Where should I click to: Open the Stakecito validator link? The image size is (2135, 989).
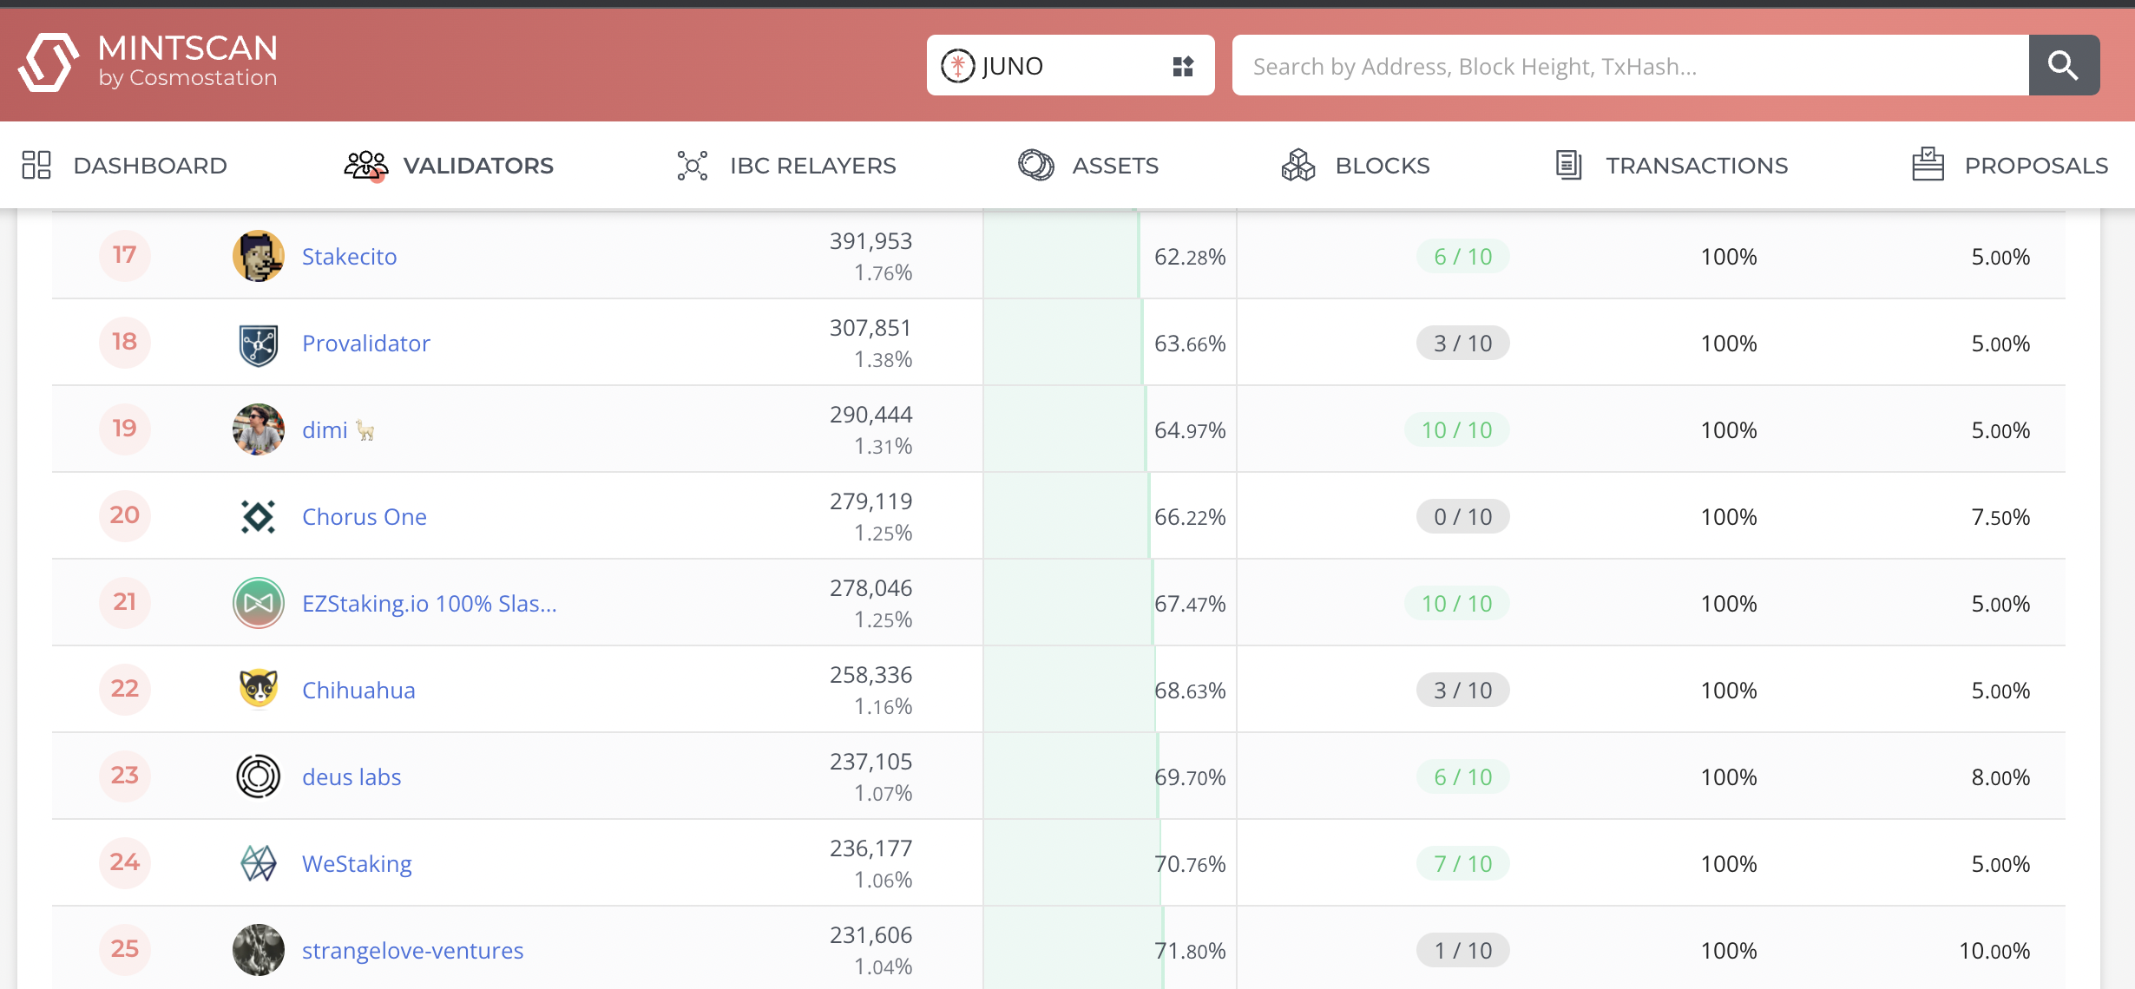pos(349,257)
